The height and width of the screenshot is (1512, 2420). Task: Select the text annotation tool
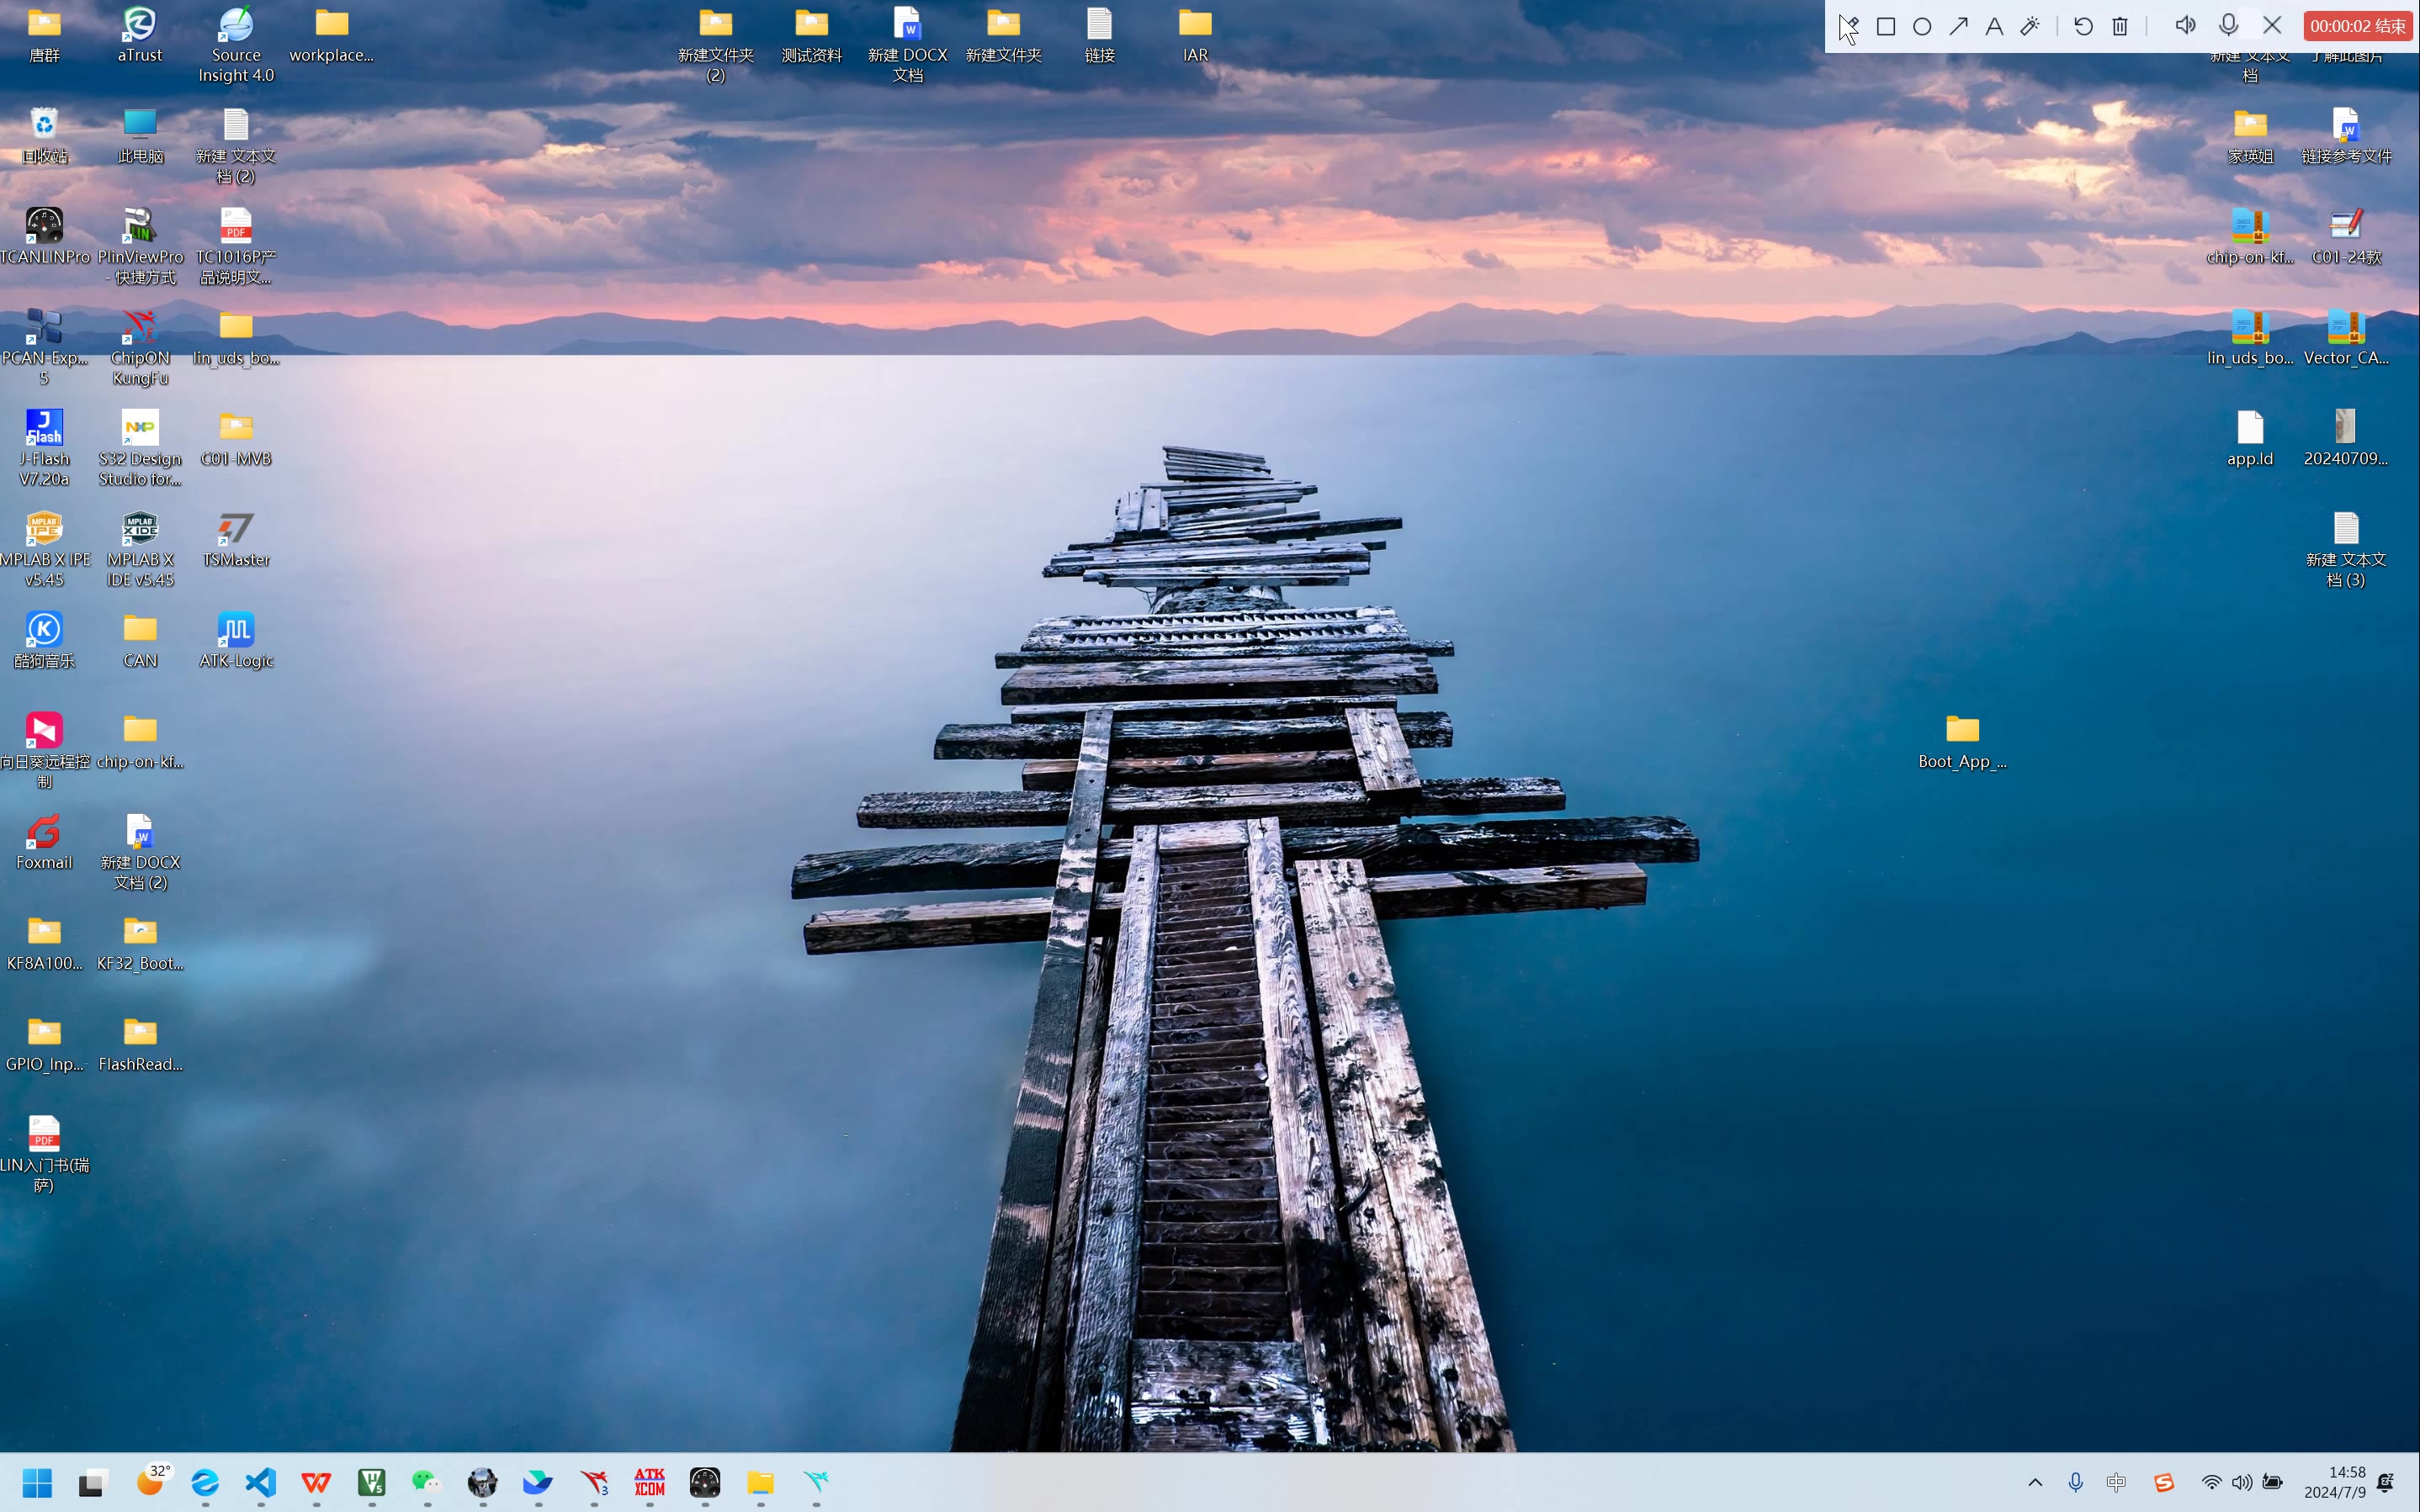pyautogui.click(x=1994, y=27)
